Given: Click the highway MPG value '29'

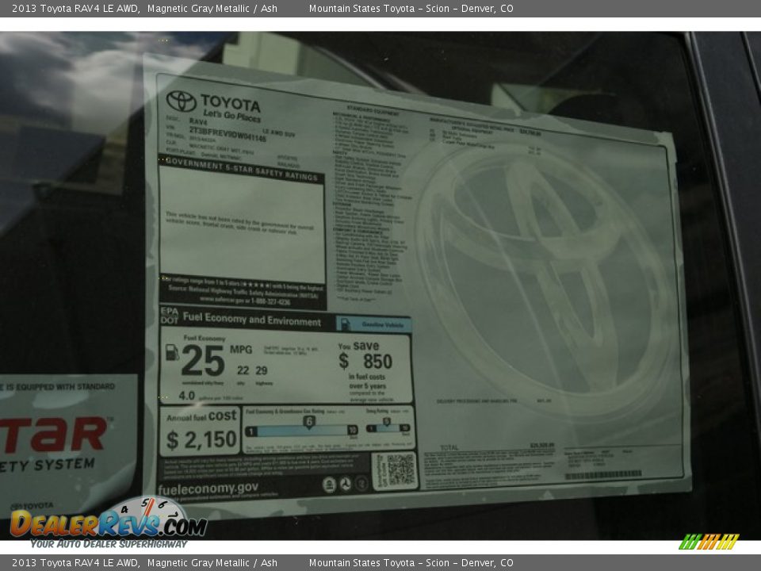Looking at the screenshot, I should [x=262, y=370].
